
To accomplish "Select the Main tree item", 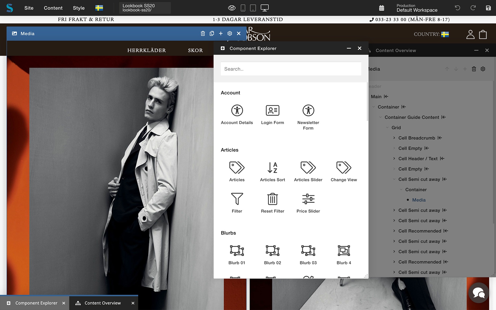I will coord(376,97).
